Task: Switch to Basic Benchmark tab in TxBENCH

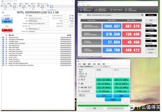Action: (x=86, y=10)
